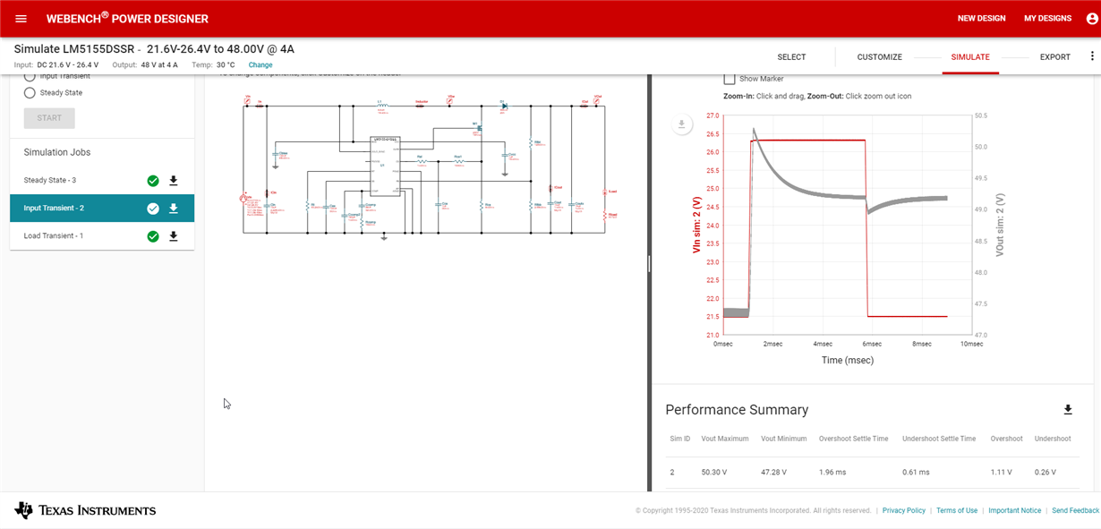This screenshot has height=529, width=1101.
Task: Click the VOut sim: 2 (V) axis label
Action: (x=1000, y=226)
